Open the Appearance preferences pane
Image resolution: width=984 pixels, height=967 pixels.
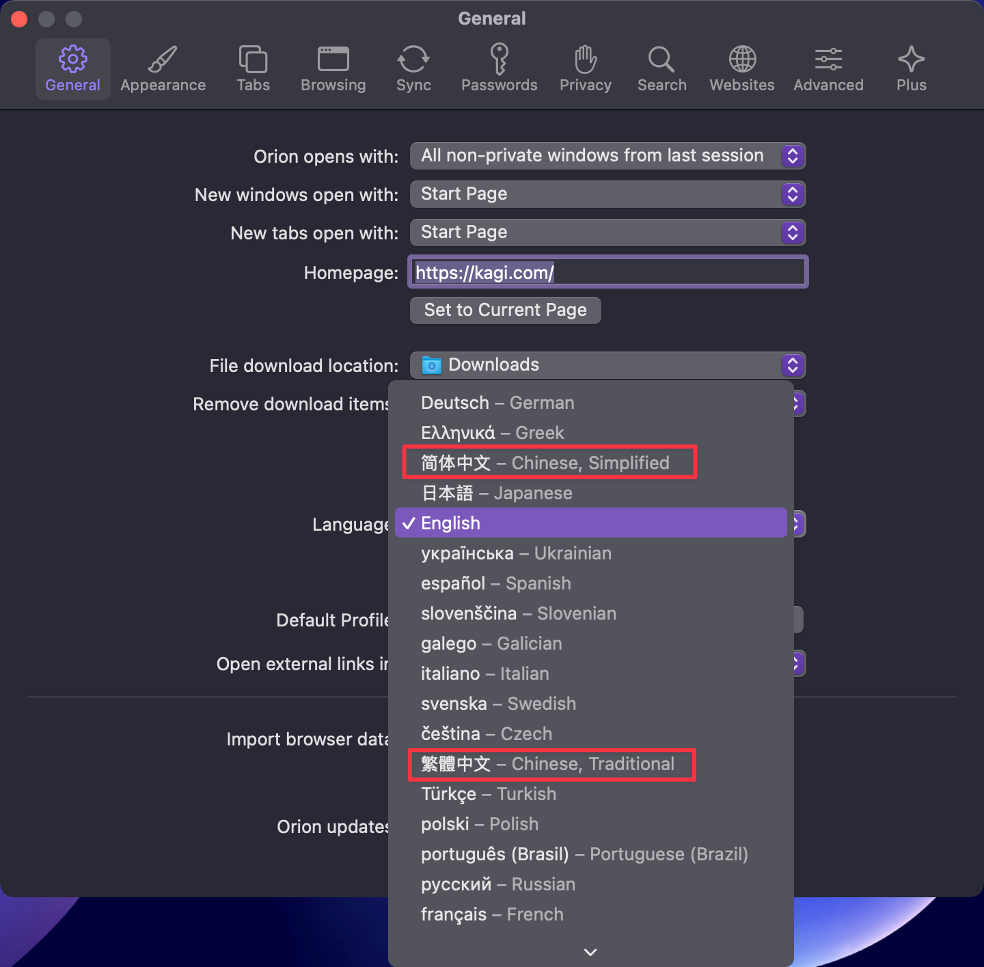(163, 69)
